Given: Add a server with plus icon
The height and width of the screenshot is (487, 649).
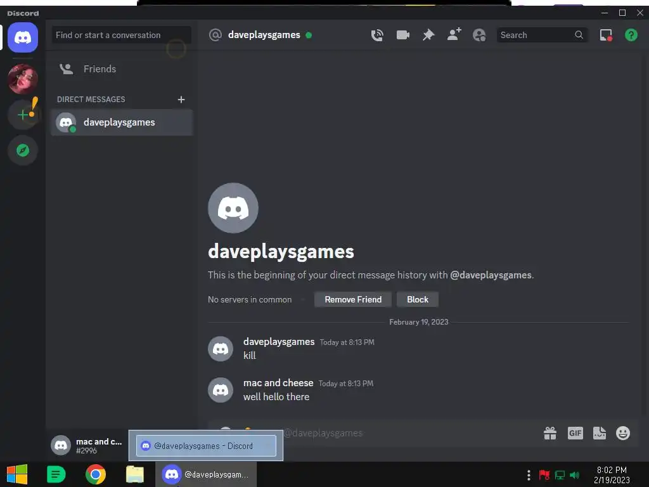Looking at the screenshot, I should tap(23, 115).
